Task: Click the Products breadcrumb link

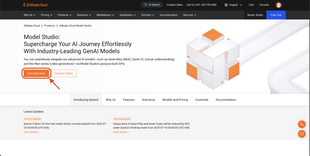Action: 49,26
